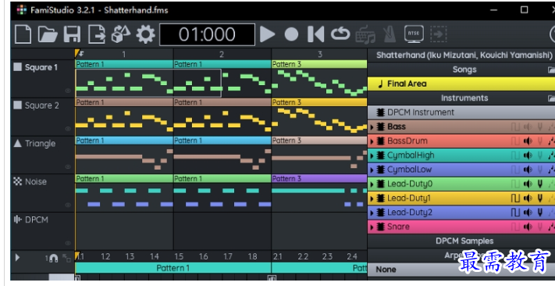This screenshot has width=555, height=286.
Task: Rewind to the song beginning
Action: 315,34
